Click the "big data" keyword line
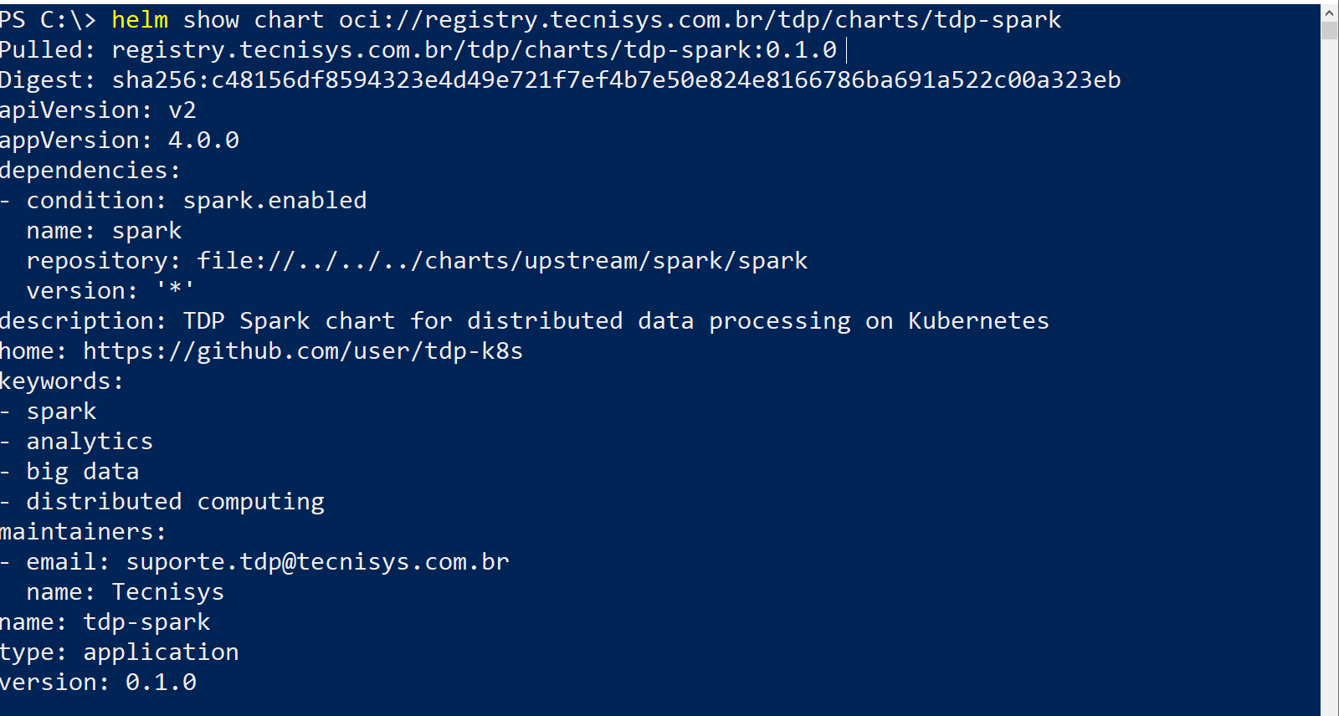This screenshot has height=716, width=1339. pos(82,472)
